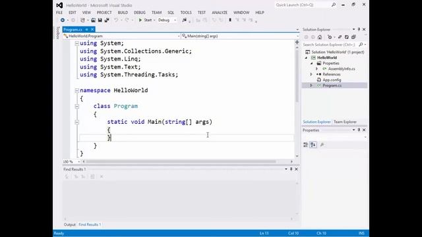Open the BUILD menu

pyautogui.click(x=123, y=13)
